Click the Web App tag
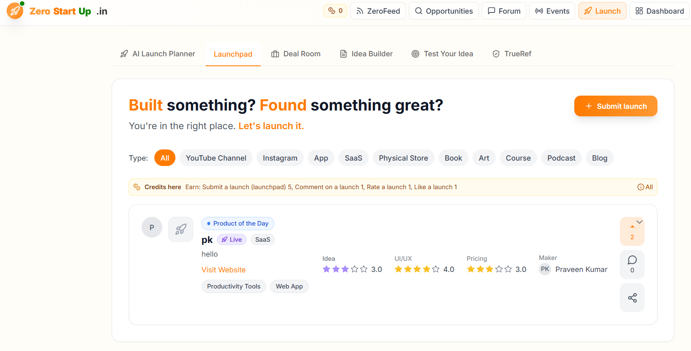This screenshot has width=691, height=351. tap(289, 286)
